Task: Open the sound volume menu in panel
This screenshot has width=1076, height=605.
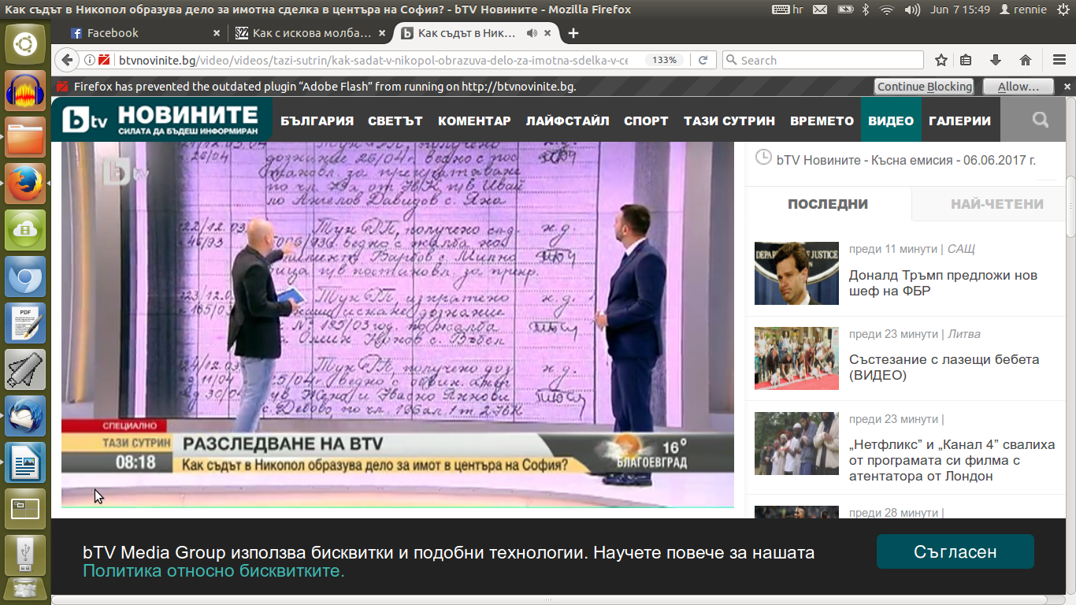Action: click(912, 9)
